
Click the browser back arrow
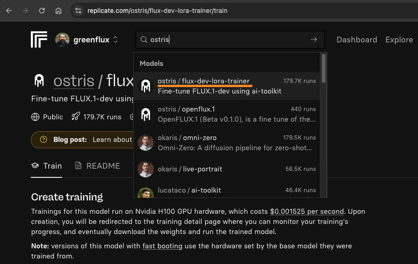[x=9, y=11]
